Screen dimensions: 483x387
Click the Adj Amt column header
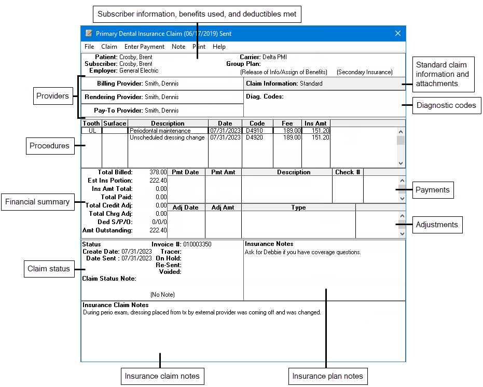223,208
